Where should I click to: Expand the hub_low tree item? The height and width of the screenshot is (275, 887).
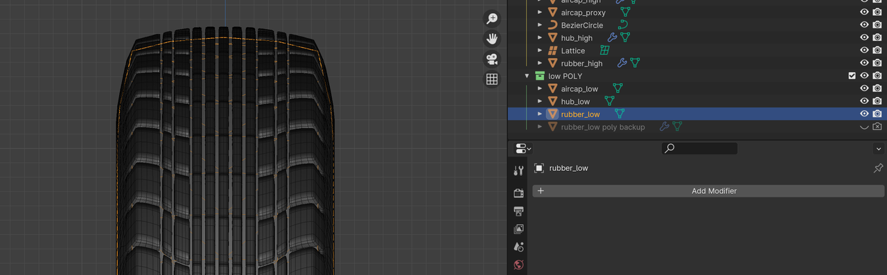(x=540, y=101)
